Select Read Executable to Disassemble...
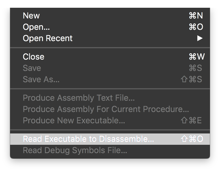 89,139
